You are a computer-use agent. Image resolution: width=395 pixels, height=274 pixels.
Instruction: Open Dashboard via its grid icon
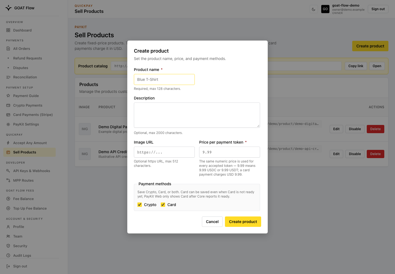pyautogui.click(x=8, y=30)
